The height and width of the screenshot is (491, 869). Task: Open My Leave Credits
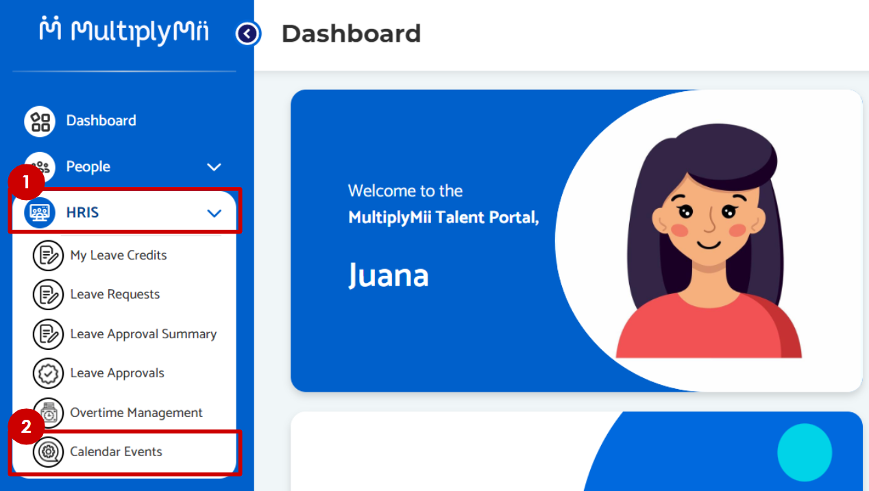tap(119, 255)
